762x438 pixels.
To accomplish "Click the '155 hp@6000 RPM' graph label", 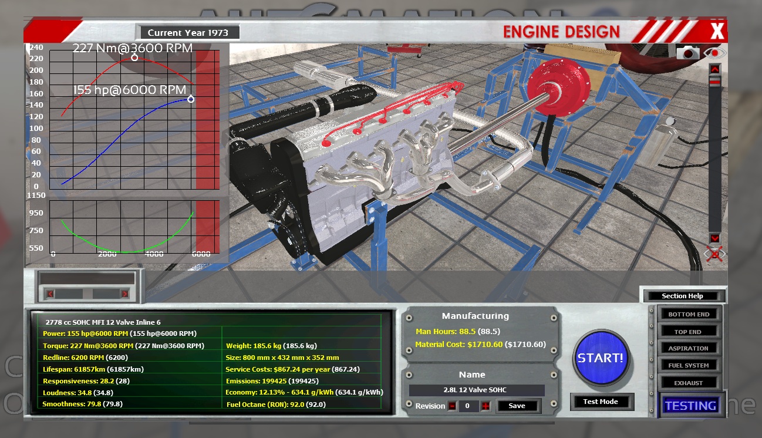I will pos(129,90).
